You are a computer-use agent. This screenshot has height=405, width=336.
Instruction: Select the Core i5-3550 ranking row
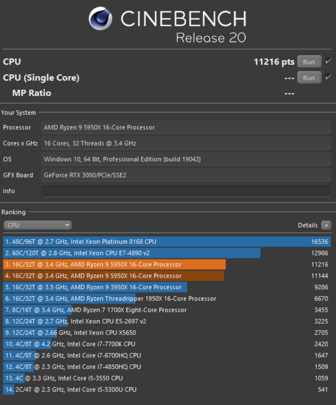tap(167, 378)
